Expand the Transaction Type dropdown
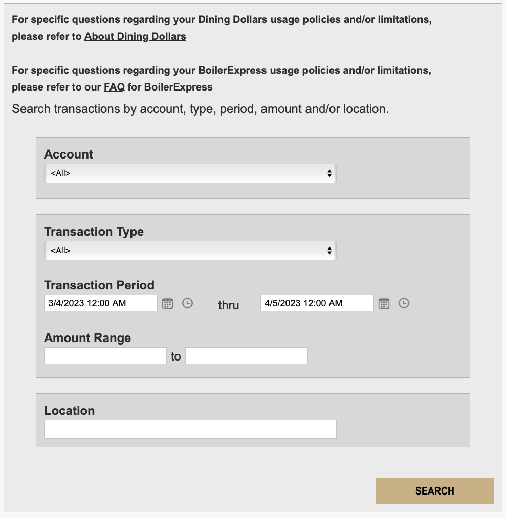Viewport: 506px width, 518px height. [190, 251]
